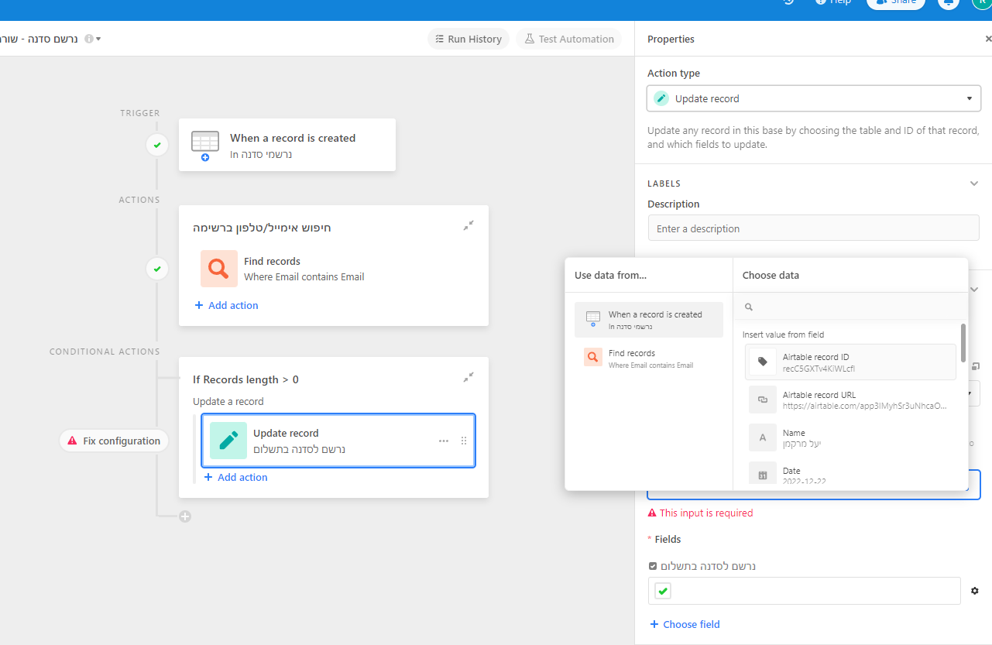Click trigger green success checkmark
The width and height of the screenshot is (992, 645).
(x=157, y=145)
